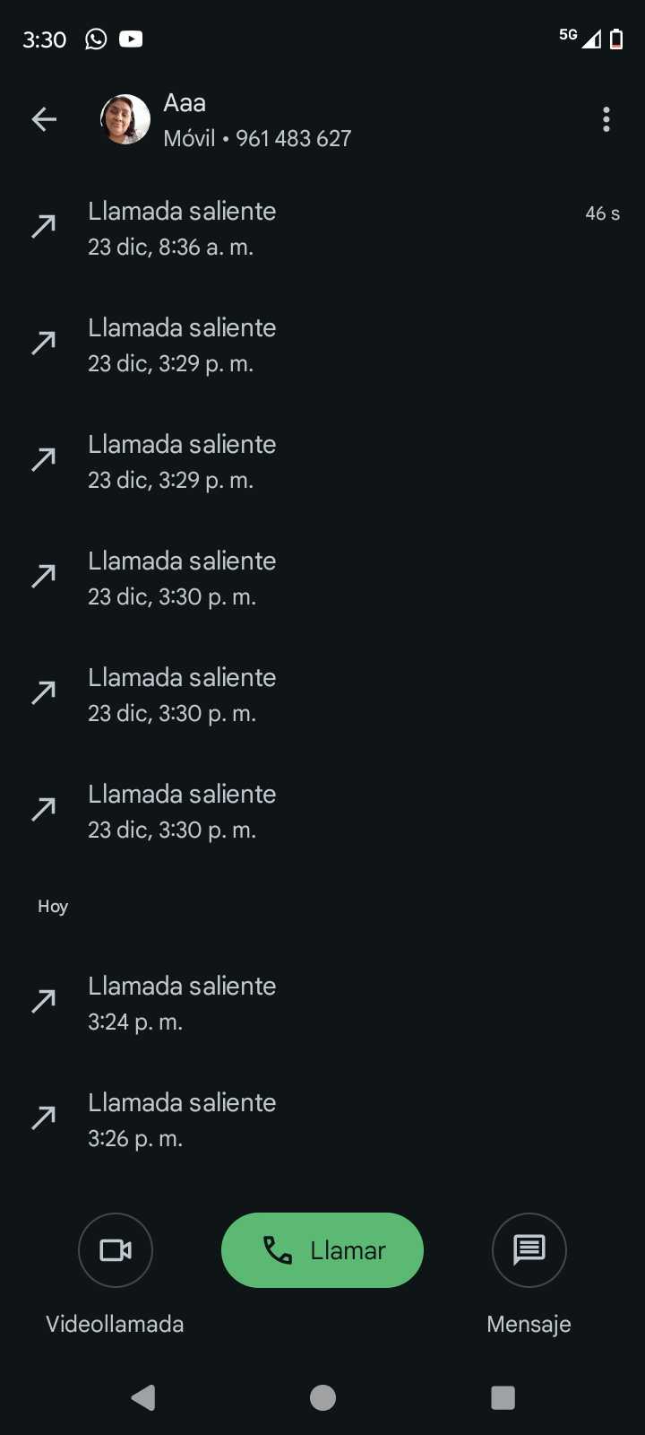This screenshot has height=1435, width=645.
Task: Tap the Videollamada label
Action: point(115,1324)
